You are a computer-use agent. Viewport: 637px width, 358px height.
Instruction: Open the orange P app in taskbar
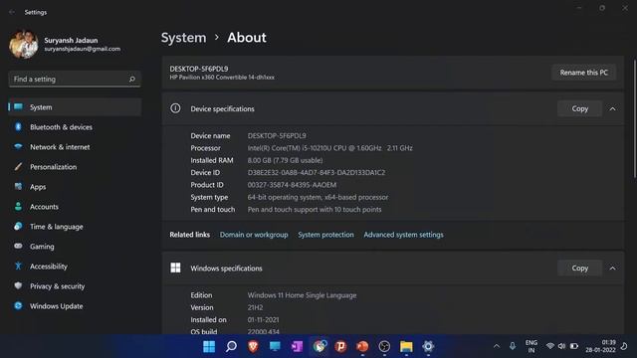pyautogui.click(x=340, y=346)
